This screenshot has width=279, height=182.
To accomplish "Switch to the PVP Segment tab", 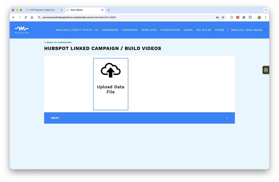I will pos(42,10).
